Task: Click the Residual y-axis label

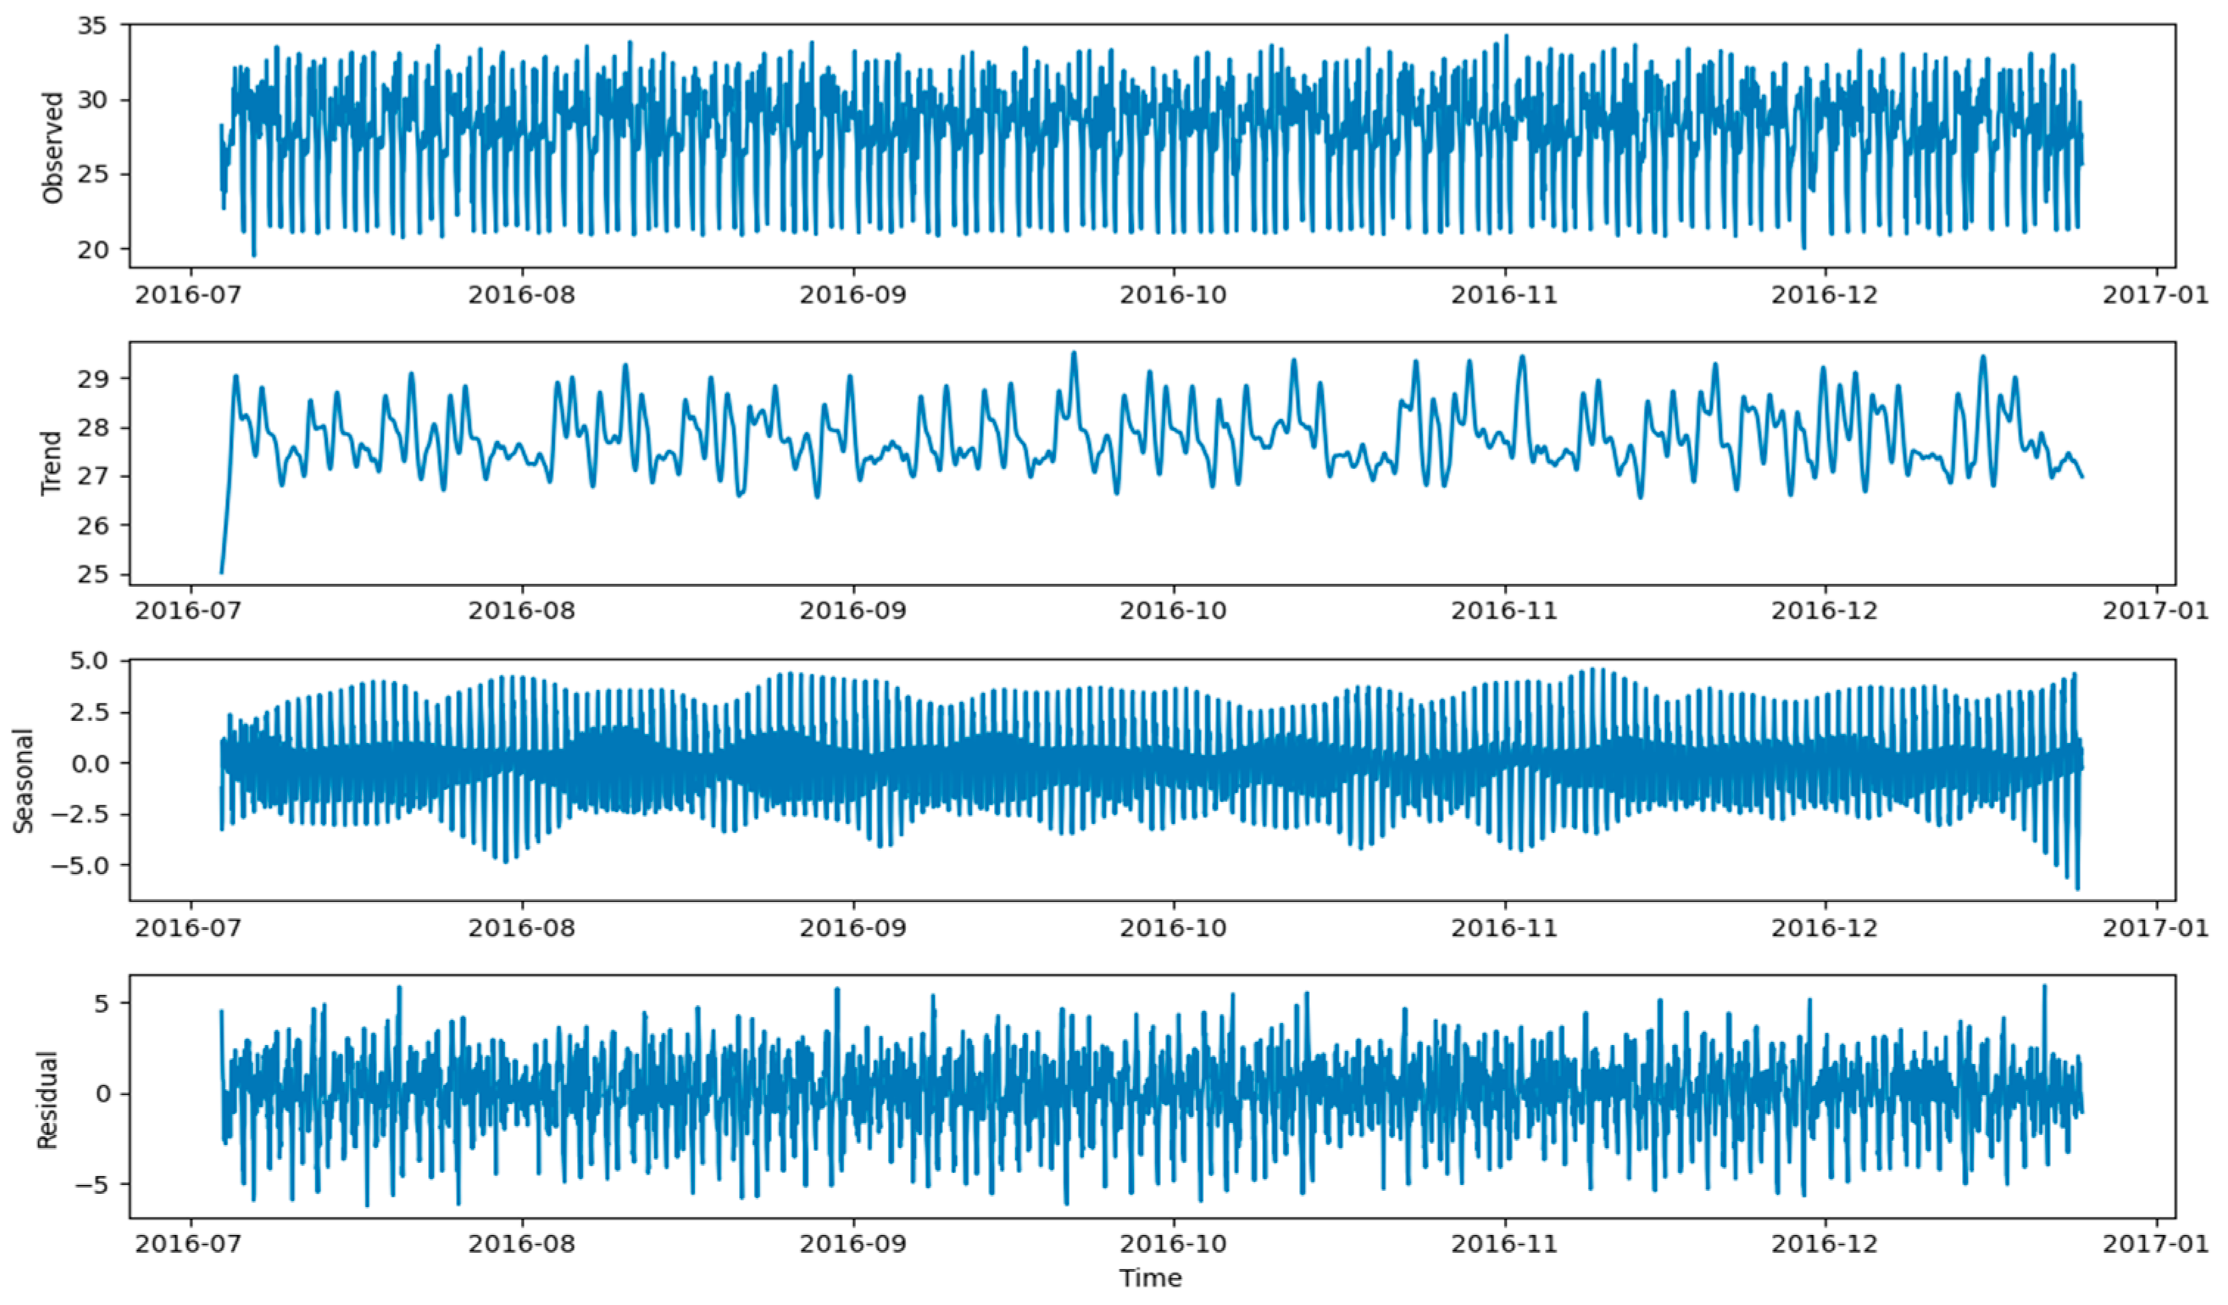Action: click(46, 1100)
